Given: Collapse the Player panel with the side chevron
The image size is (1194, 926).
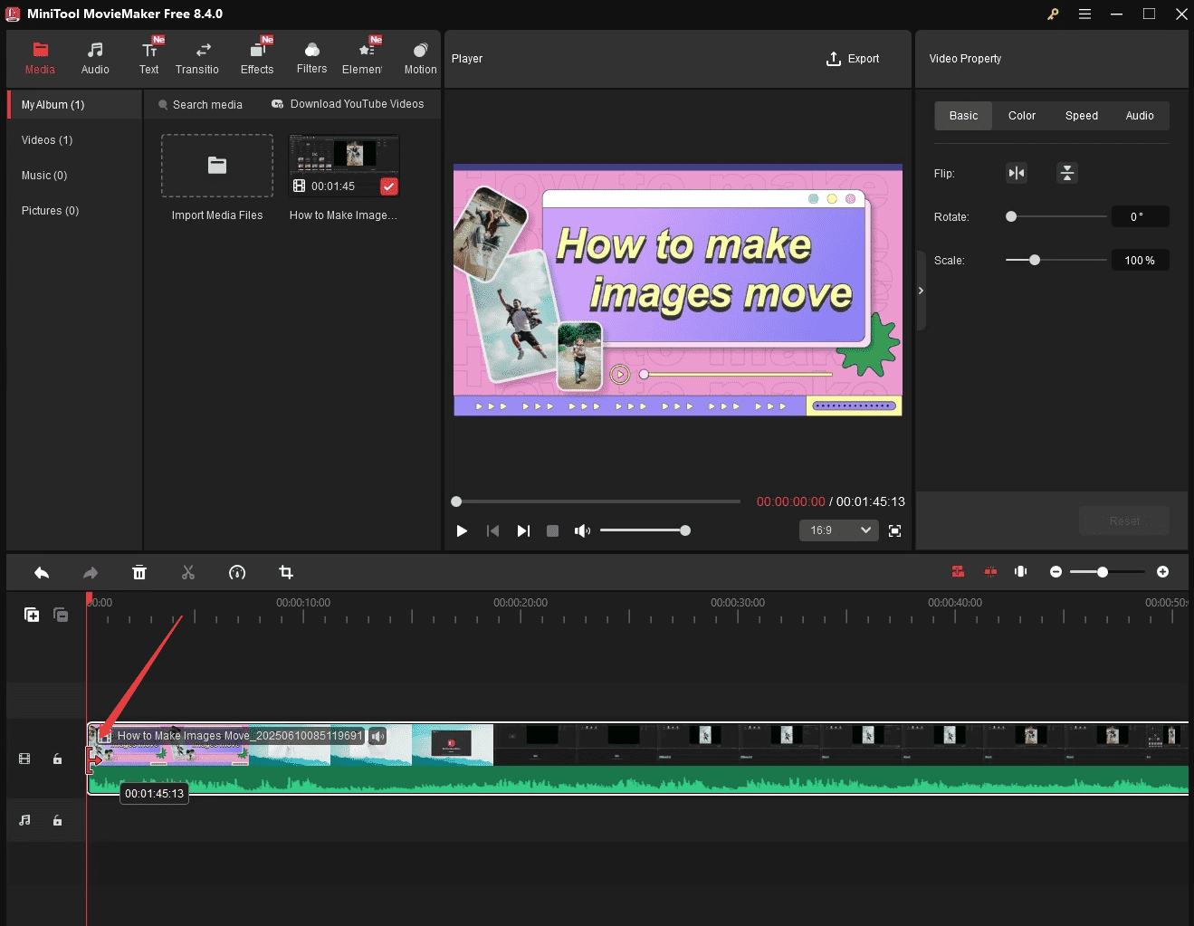Looking at the screenshot, I should click(921, 291).
